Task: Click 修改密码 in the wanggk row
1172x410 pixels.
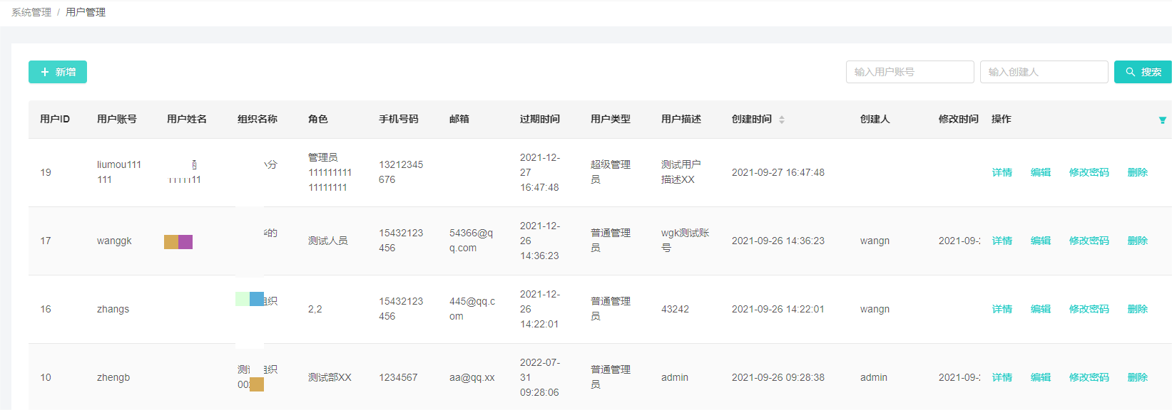Action: [x=1089, y=241]
